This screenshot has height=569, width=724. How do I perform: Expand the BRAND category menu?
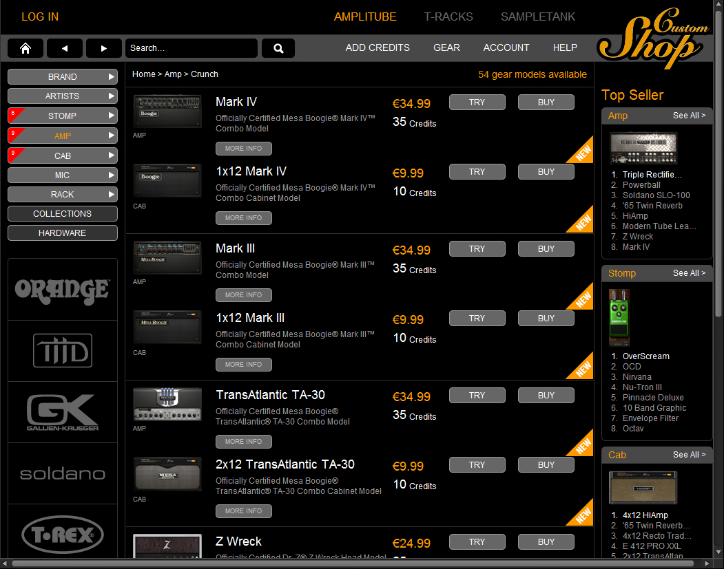click(63, 77)
